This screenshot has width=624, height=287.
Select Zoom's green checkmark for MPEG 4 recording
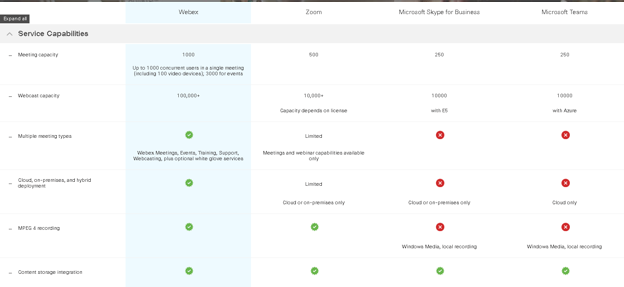coord(314,227)
